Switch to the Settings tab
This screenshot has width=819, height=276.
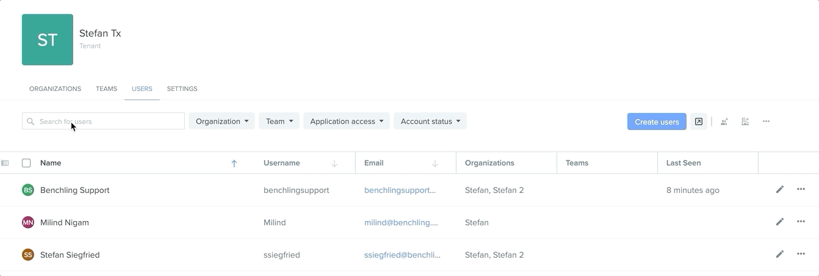[182, 89]
